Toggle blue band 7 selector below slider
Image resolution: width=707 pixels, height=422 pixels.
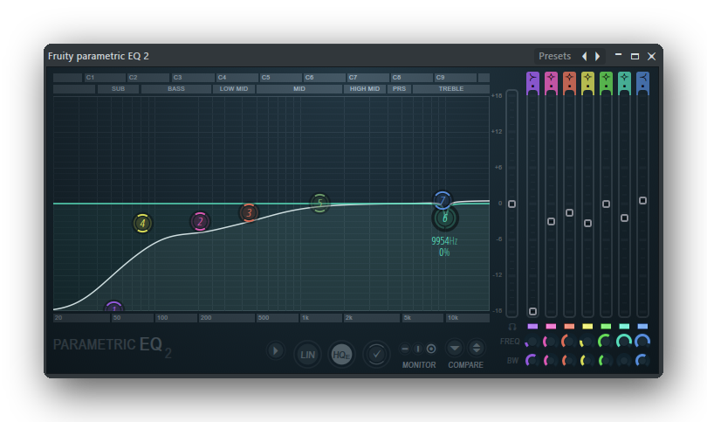(643, 326)
